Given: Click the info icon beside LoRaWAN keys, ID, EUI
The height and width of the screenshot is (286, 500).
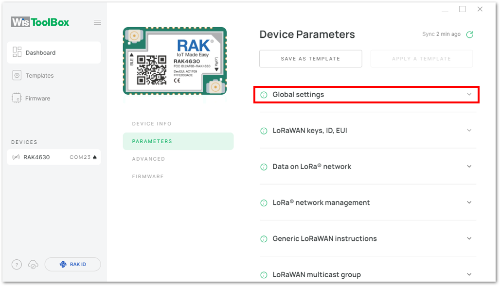Looking at the screenshot, I should (264, 131).
